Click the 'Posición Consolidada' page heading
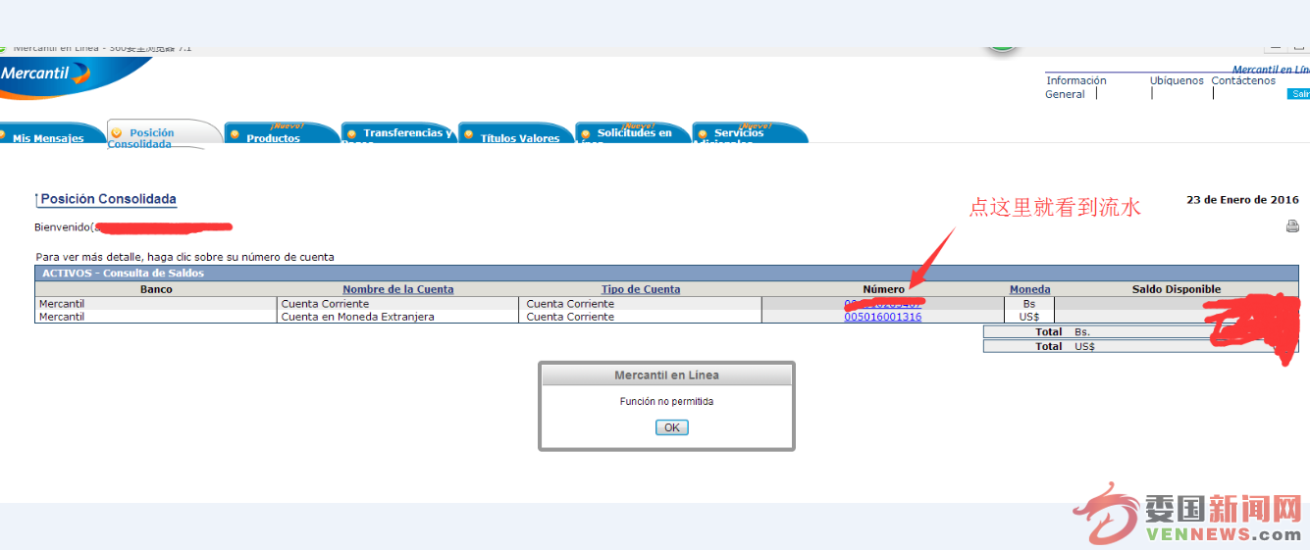The width and height of the screenshot is (1310, 550). coord(108,199)
